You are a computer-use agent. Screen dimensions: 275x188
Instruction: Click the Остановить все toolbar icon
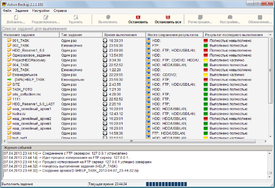click(x=168, y=17)
